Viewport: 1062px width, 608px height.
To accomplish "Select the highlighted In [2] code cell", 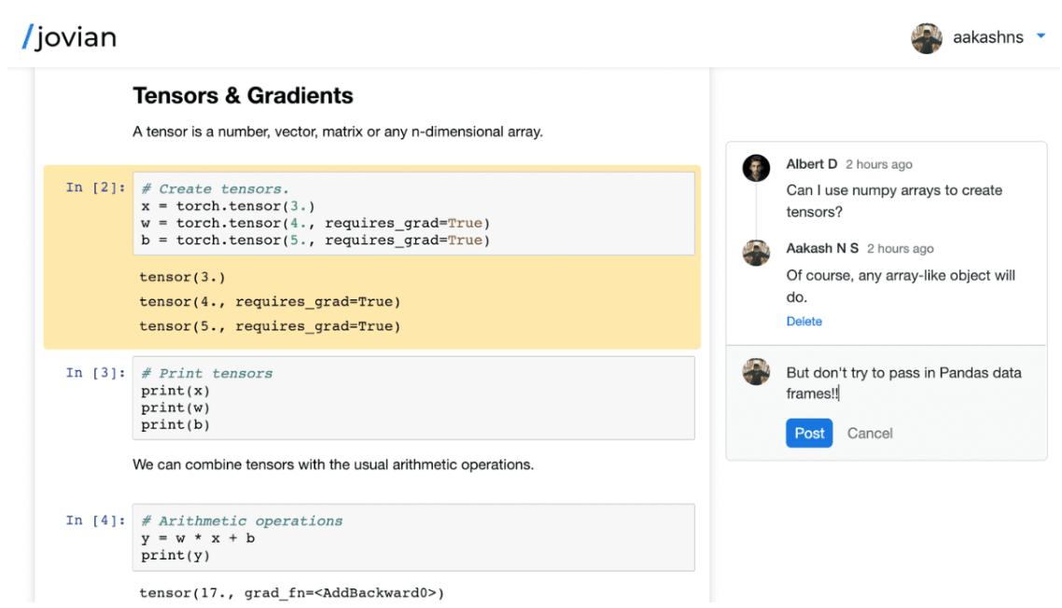I will (413, 214).
